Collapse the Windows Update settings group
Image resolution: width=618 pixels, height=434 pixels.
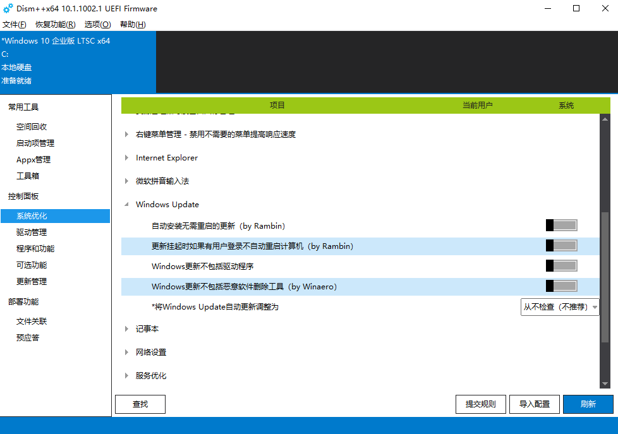pos(126,204)
